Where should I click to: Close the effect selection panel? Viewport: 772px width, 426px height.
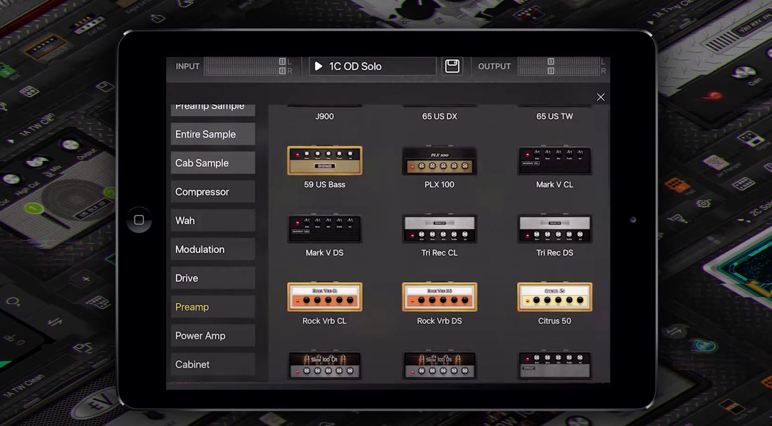pyautogui.click(x=601, y=97)
